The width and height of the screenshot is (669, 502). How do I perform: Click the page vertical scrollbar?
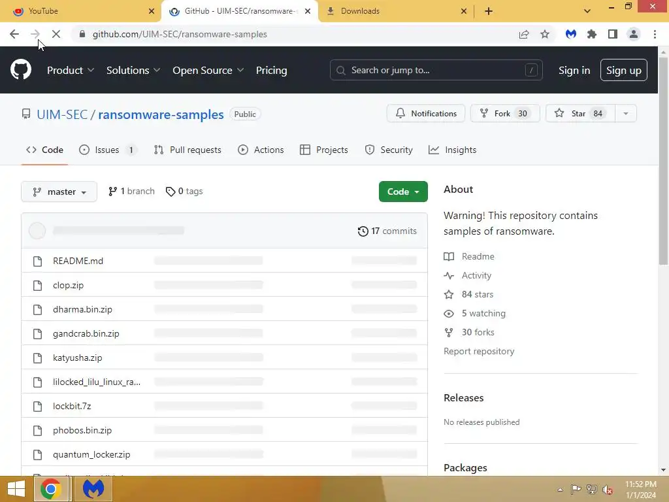click(x=663, y=161)
